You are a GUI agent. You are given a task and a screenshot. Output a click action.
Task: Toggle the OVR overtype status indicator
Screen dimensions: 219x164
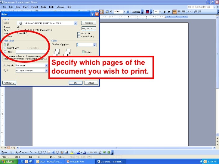[89, 157]
